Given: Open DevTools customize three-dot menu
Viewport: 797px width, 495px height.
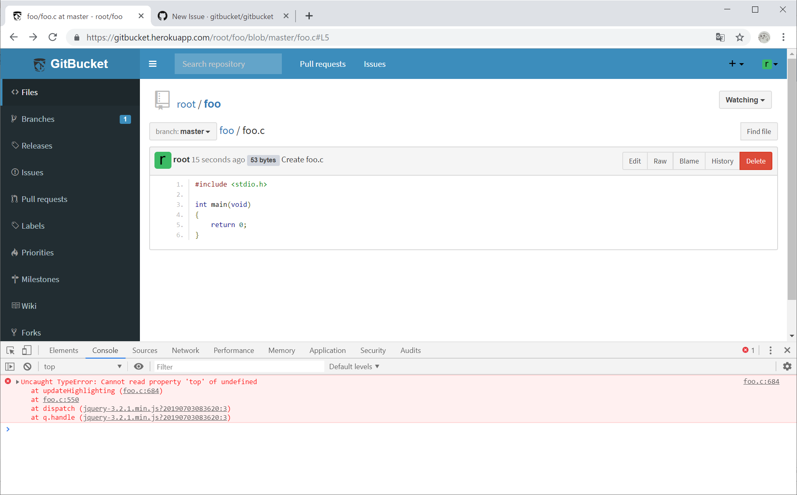Looking at the screenshot, I should click(770, 351).
